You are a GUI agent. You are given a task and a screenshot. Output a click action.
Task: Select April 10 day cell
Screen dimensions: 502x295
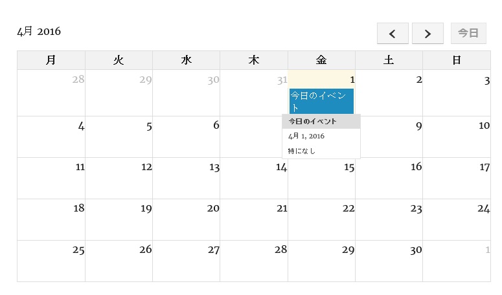click(457, 137)
